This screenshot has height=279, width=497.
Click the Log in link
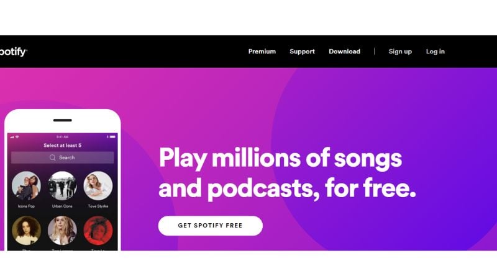435,51
